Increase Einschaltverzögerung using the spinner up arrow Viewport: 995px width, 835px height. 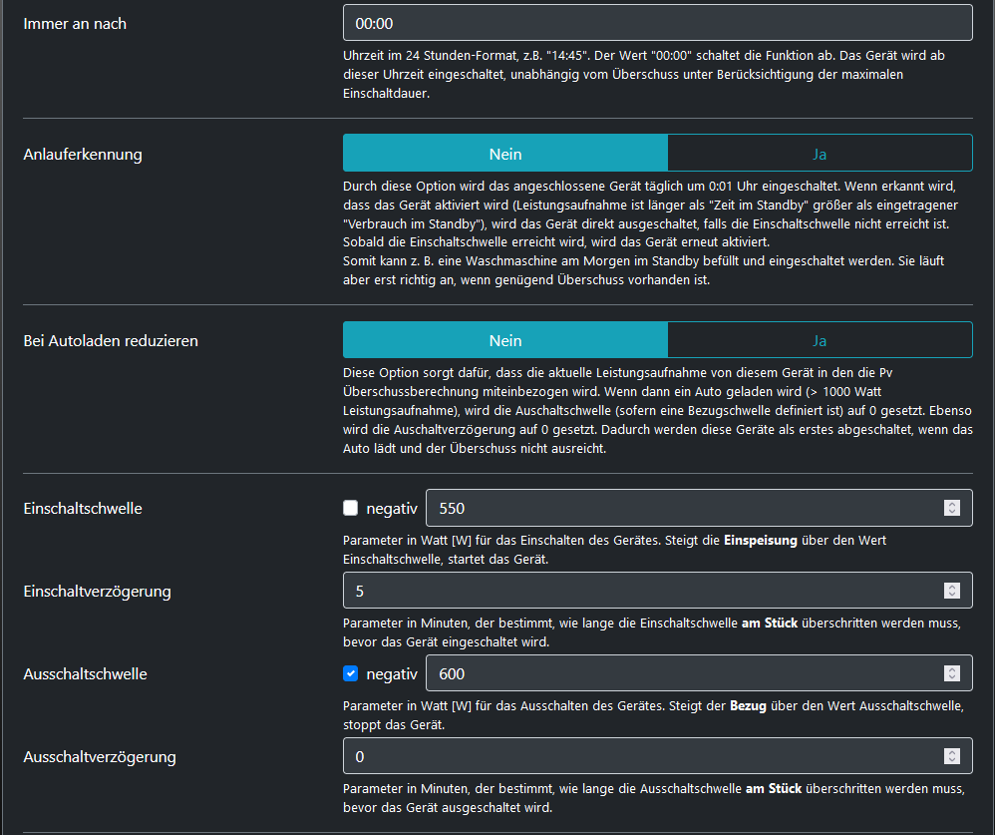point(952,587)
